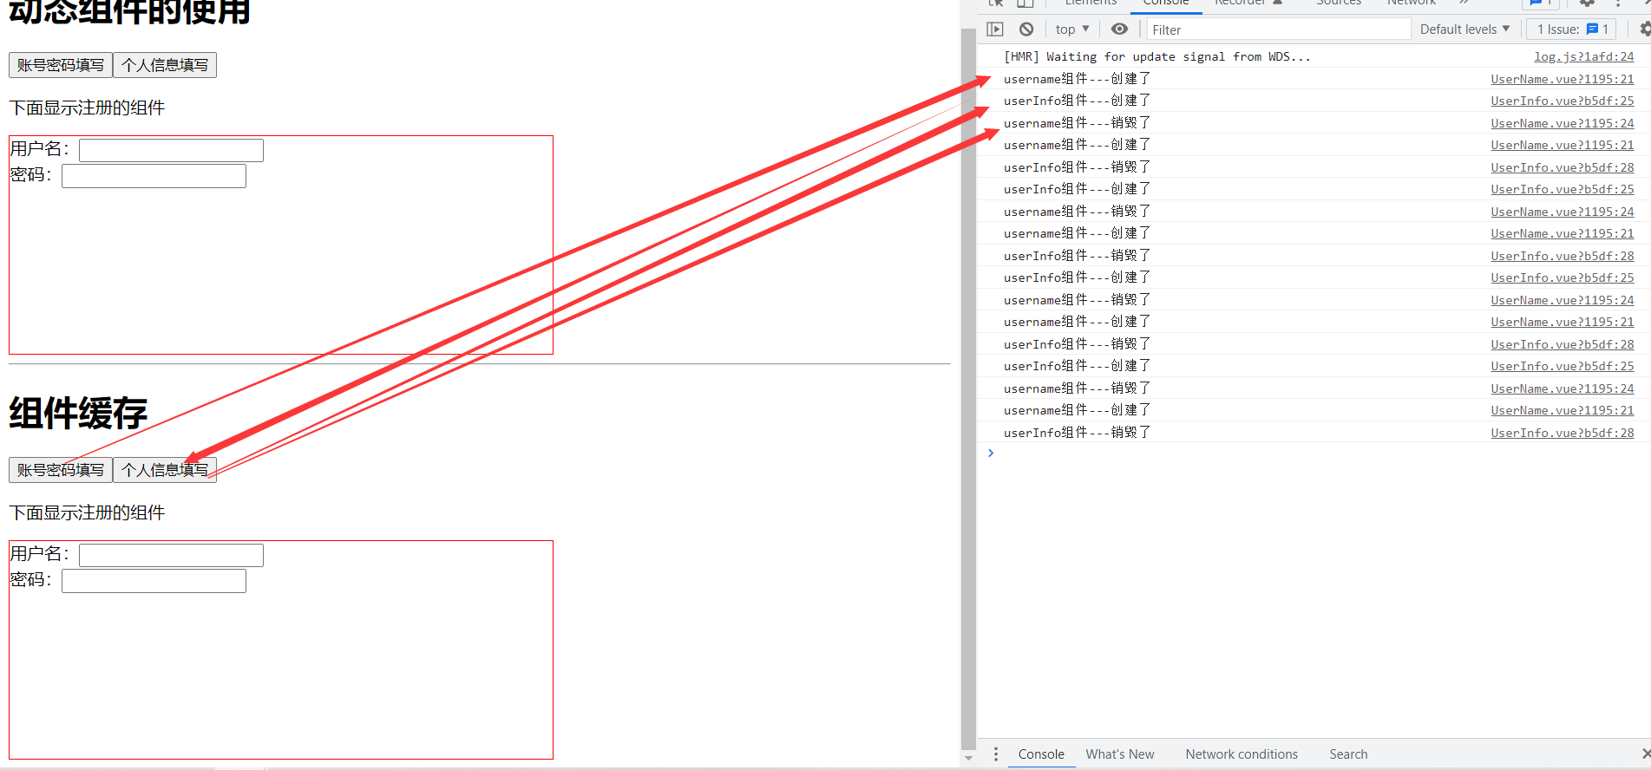
Task: Click the page's vertical scrollbar thumb
Action: point(968,388)
